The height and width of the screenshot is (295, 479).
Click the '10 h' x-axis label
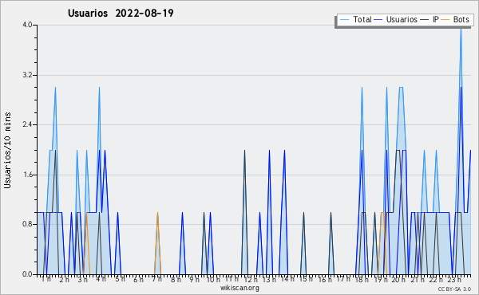coord(213,280)
